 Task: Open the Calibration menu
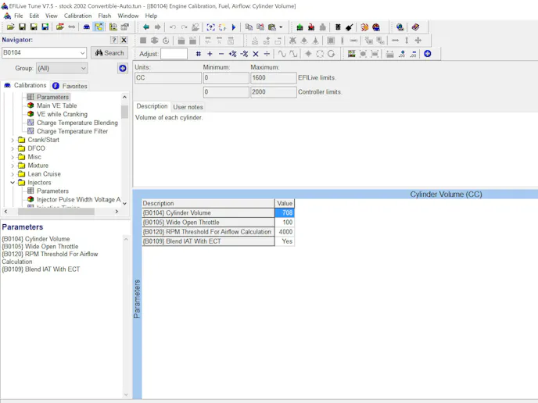(77, 16)
